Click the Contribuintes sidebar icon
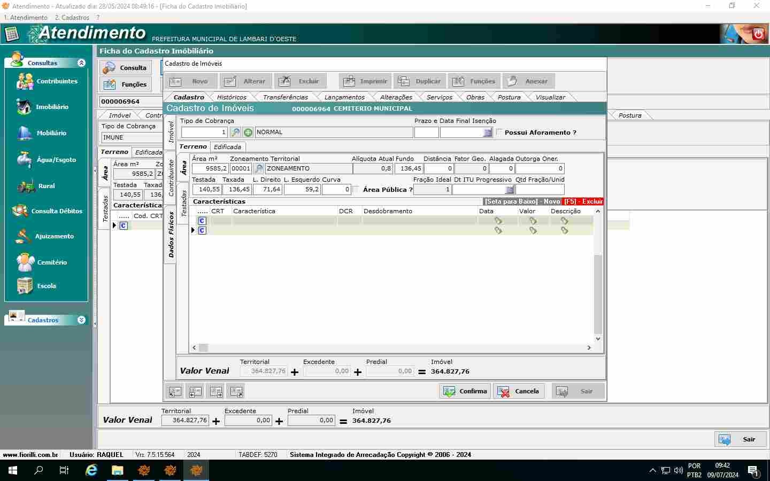 25,81
